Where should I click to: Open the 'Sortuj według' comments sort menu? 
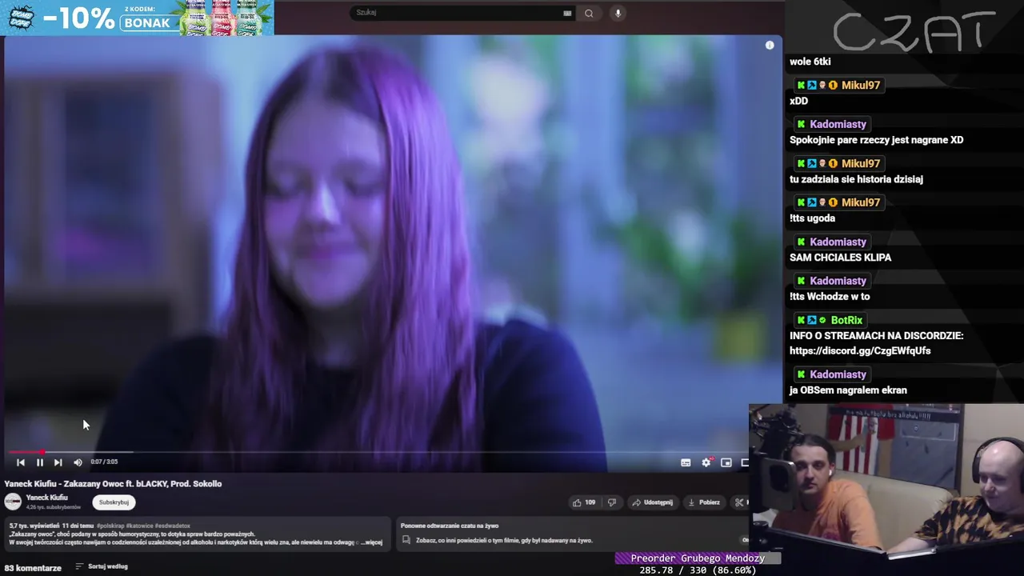102,566
